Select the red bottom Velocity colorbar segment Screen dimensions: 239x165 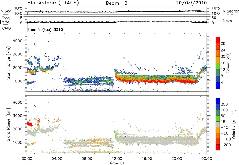point(218,147)
